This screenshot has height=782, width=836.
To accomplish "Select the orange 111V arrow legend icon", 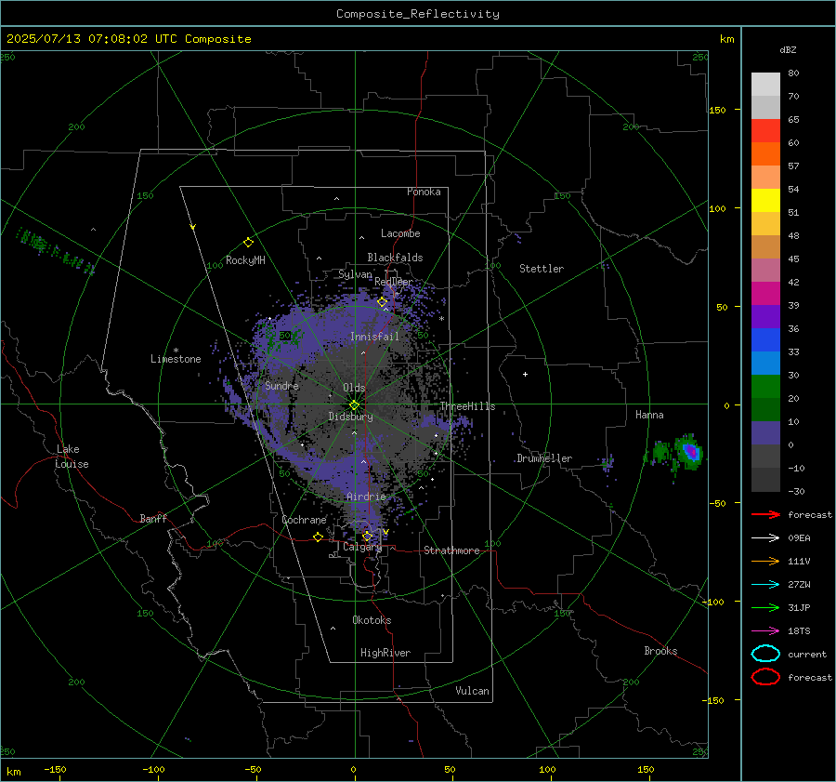I will (x=765, y=561).
